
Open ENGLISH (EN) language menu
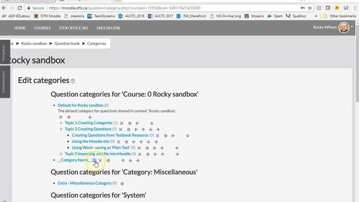108,28
